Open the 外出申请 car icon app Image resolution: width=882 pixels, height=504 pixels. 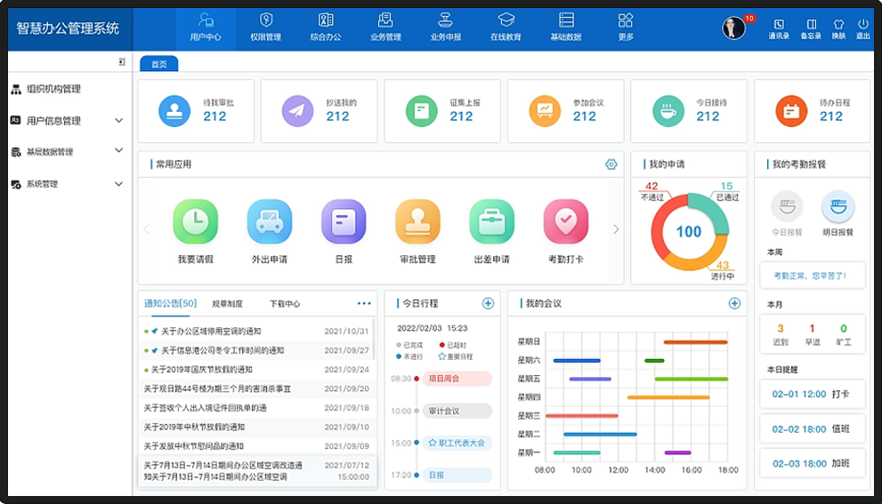coord(269,221)
